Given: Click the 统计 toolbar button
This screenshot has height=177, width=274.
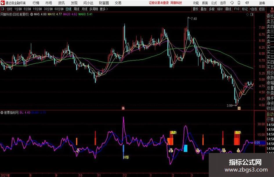Looking at the screenshot, I should [x=220, y=9].
